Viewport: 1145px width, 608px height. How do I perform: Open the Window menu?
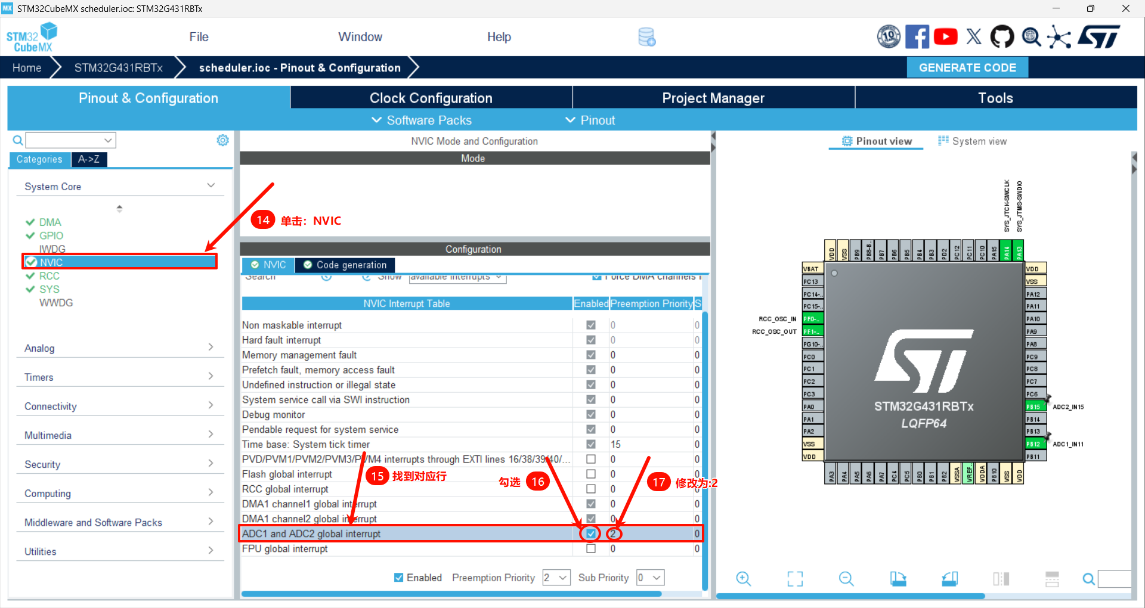click(x=360, y=37)
